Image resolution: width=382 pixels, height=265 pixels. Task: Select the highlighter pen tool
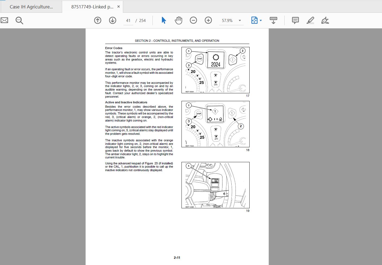point(310,20)
